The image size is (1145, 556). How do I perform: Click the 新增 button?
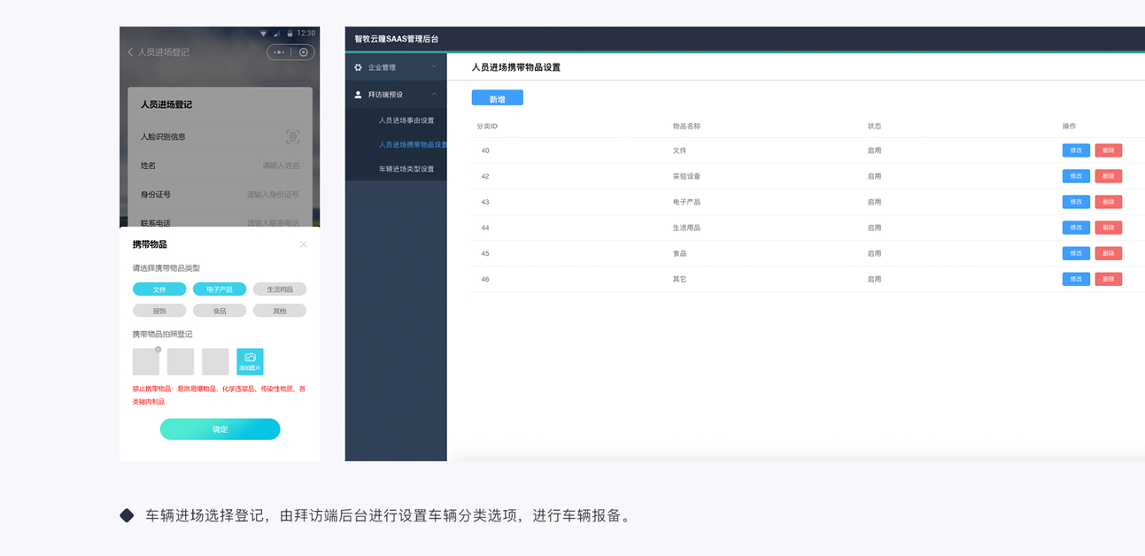click(497, 98)
